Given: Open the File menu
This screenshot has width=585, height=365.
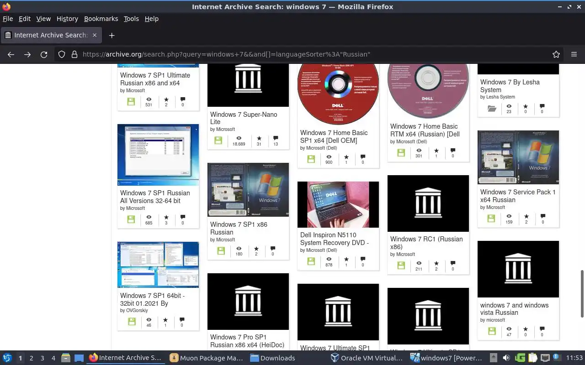Looking at the screenshot, I should pyautogui.click(x=8, y=19).
